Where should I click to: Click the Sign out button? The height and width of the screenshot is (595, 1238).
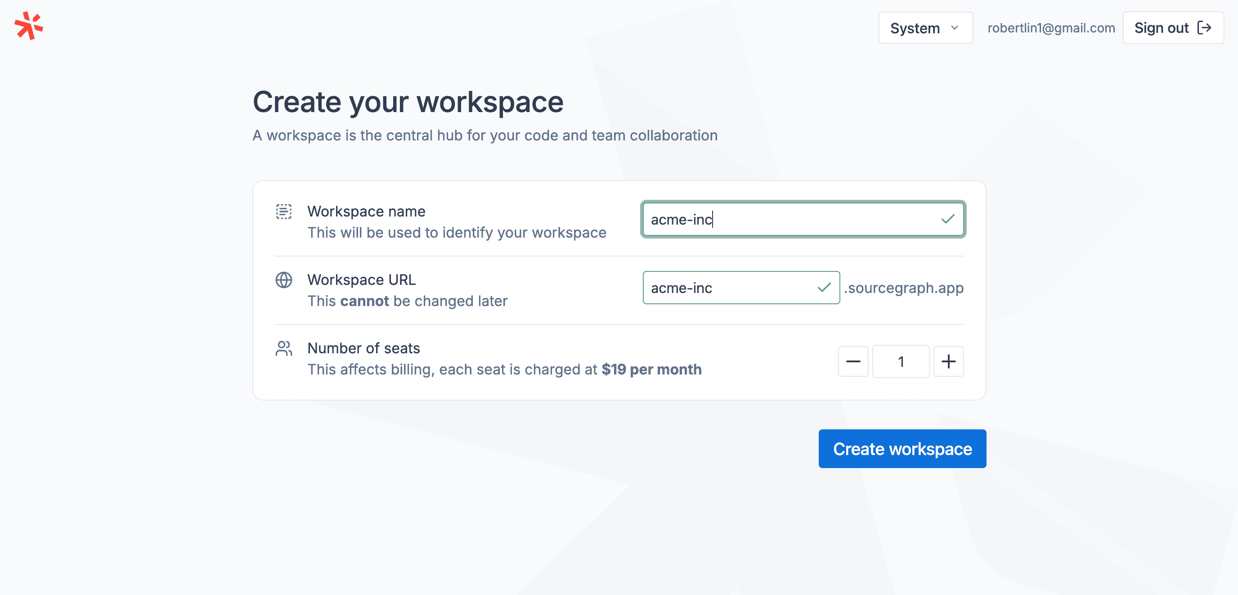point(1173,28)
